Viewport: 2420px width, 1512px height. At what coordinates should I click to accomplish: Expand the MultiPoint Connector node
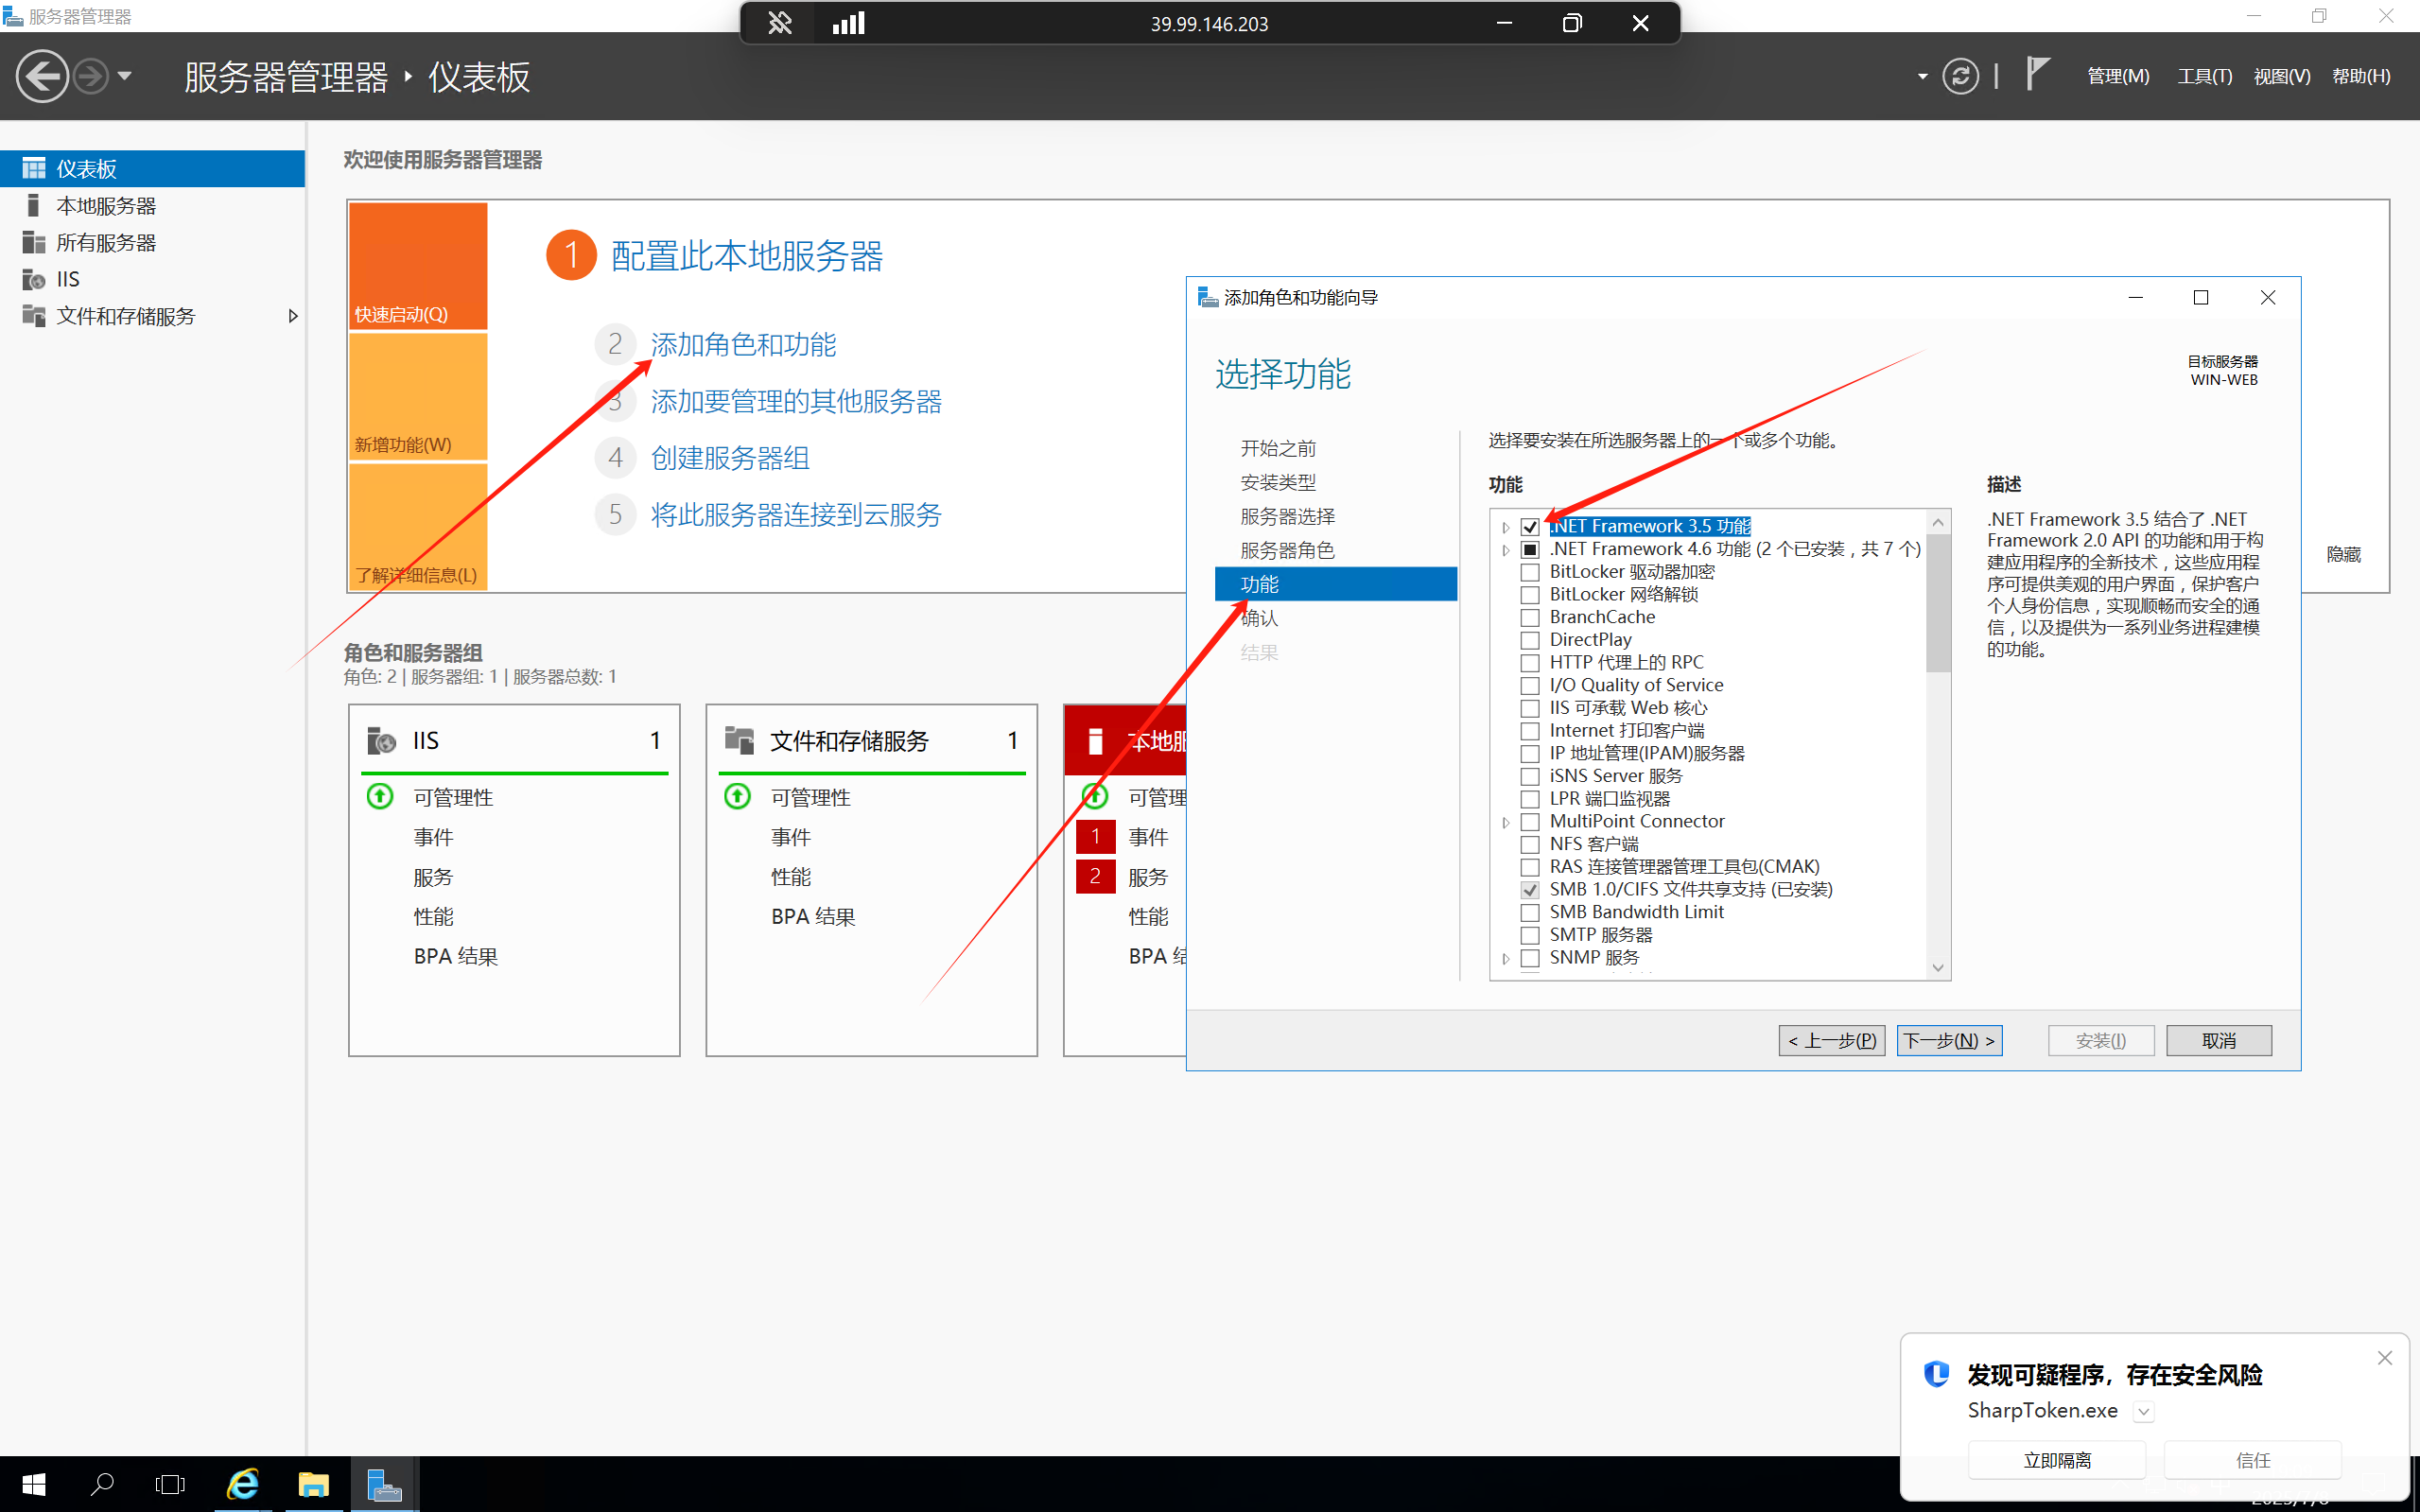point(1506,823)
